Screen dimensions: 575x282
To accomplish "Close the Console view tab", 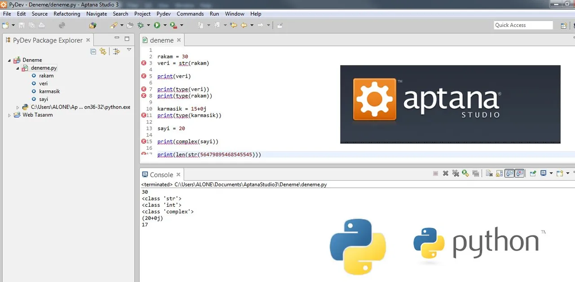I will pos(178,174).
